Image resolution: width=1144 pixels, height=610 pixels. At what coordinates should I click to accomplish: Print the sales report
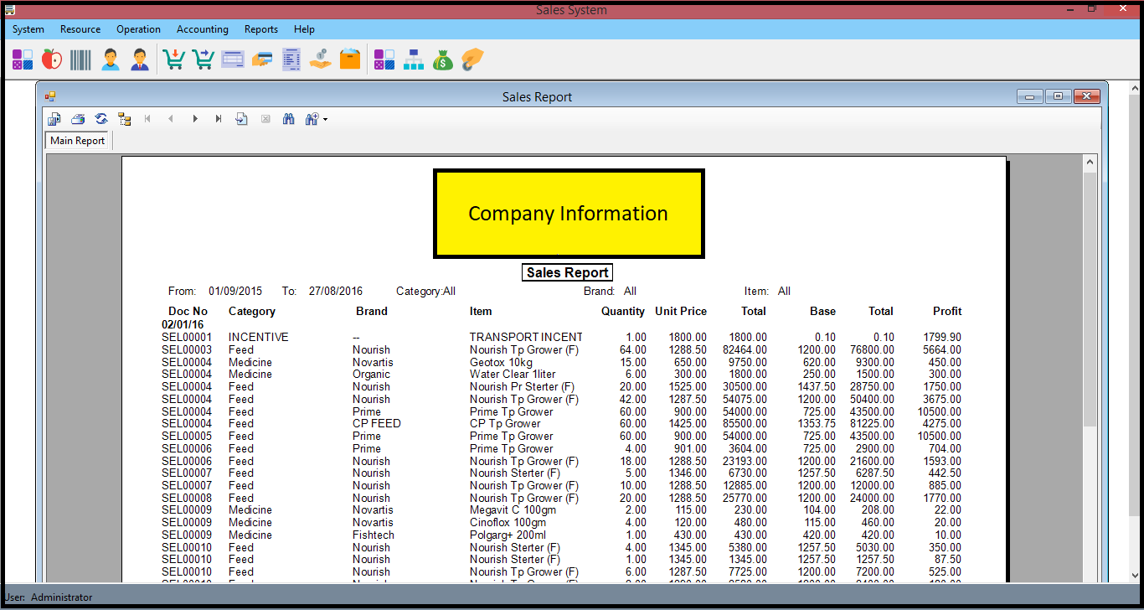point(78,119)
